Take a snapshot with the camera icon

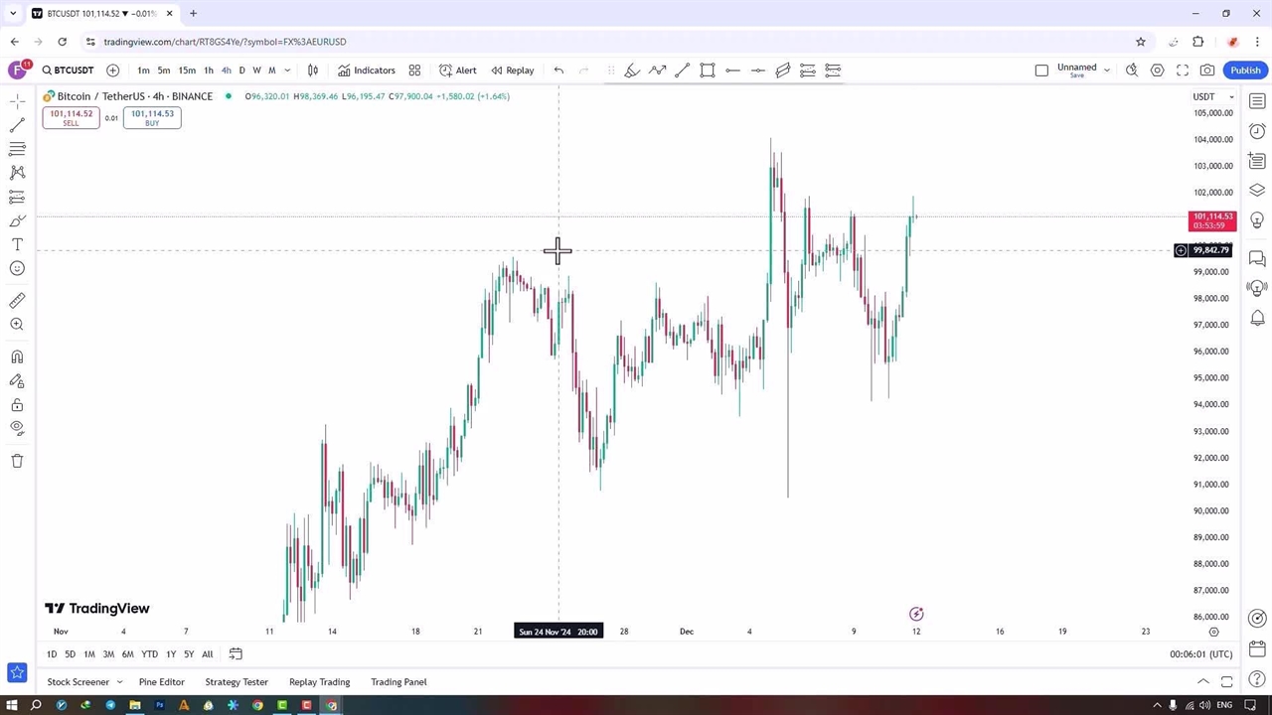point(1207,71)
